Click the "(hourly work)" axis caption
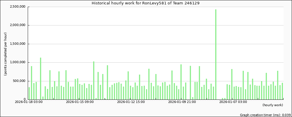The image size is (292, 117). [x=272, y=105]
